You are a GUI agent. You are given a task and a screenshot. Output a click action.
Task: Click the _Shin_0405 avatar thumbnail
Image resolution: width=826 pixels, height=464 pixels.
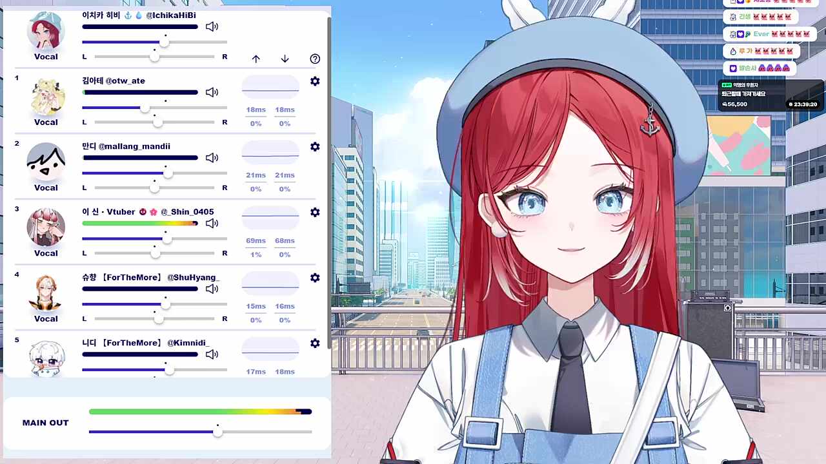tap(46, 227)
